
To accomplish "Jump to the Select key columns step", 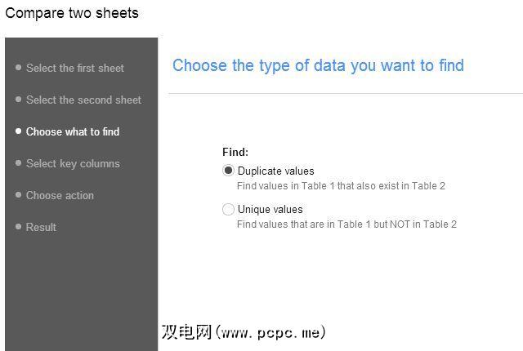I will point(73,163).
